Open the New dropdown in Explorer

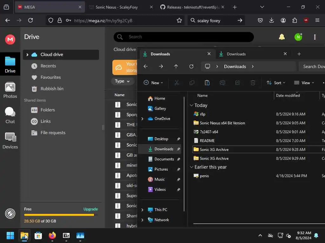(x=153, y=83)
